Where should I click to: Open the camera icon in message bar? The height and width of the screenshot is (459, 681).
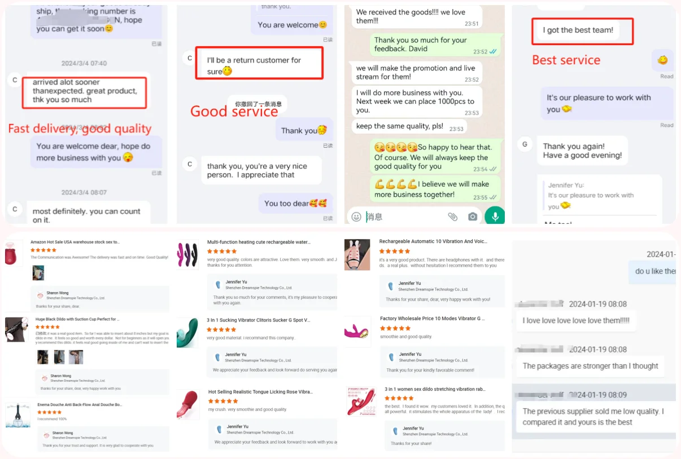tap(473, 217)
